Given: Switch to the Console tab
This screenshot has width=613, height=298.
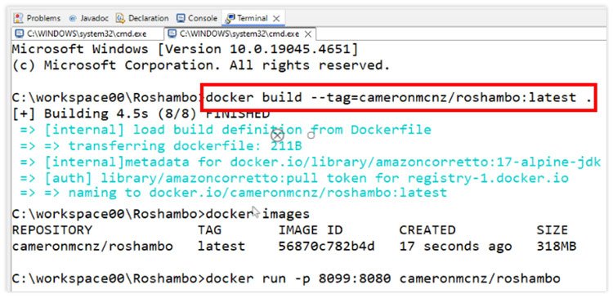Looking at the screenshot, I should pos(197,18).
